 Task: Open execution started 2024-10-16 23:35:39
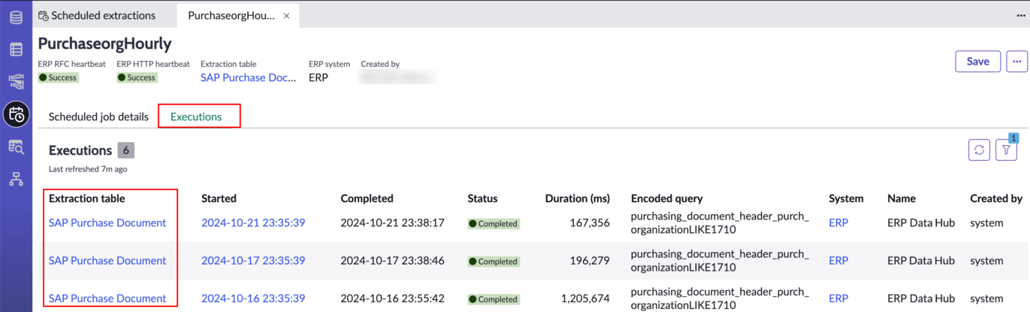pos(253,298)
